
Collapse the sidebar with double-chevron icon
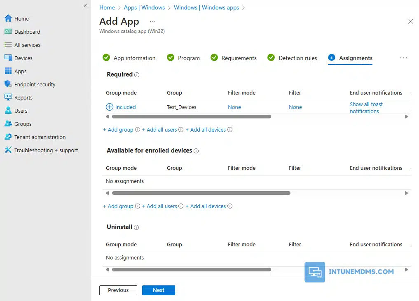point(85,6)
